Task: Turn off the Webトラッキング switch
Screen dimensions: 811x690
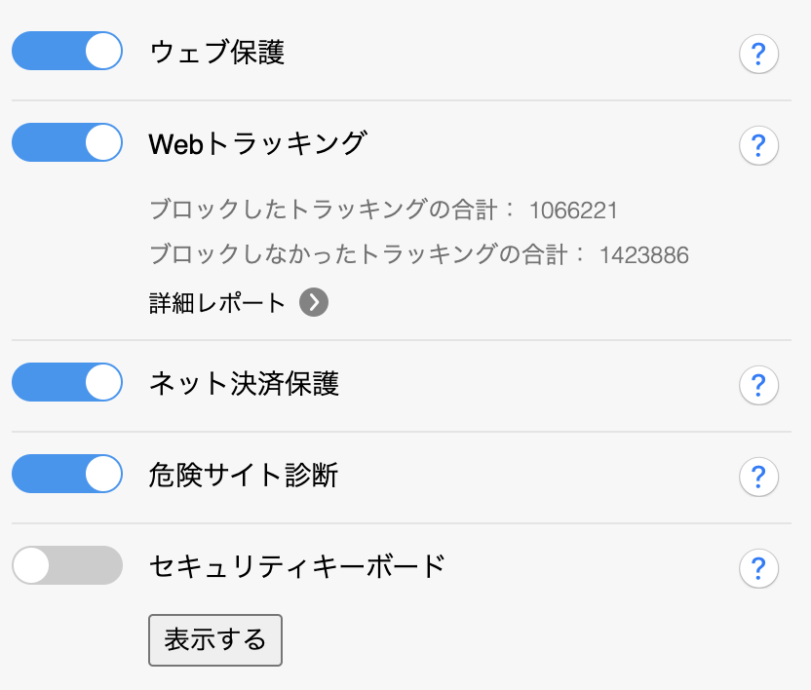Action: (x=67, y=142)
